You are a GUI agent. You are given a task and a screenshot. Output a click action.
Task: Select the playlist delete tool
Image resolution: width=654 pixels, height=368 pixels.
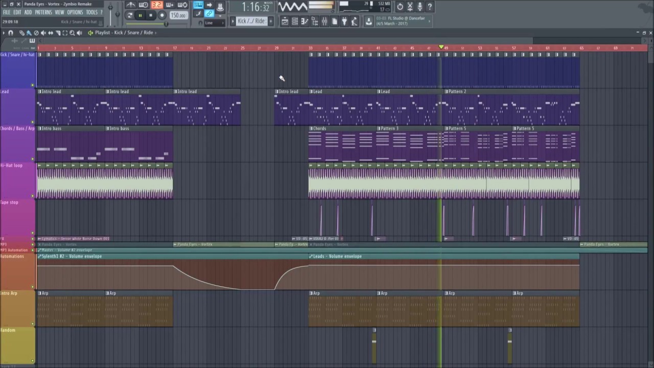36,33
